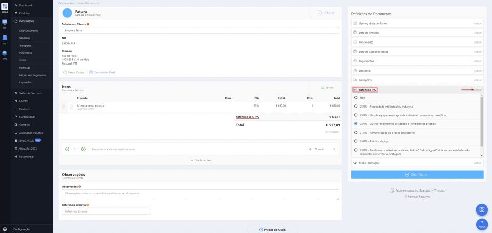Screen dimensions: 492x233
Task: Expand the 'Ver impostos' tax details
Action: [x=332, y=132]
